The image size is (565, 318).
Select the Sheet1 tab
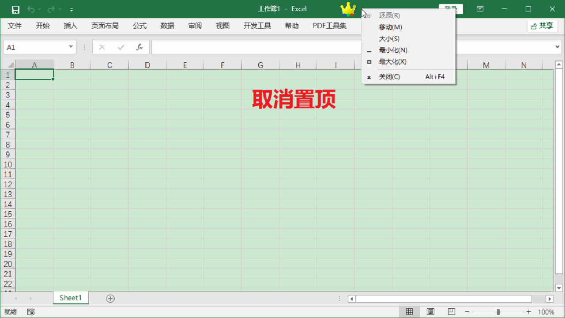(x=71, y=298)
